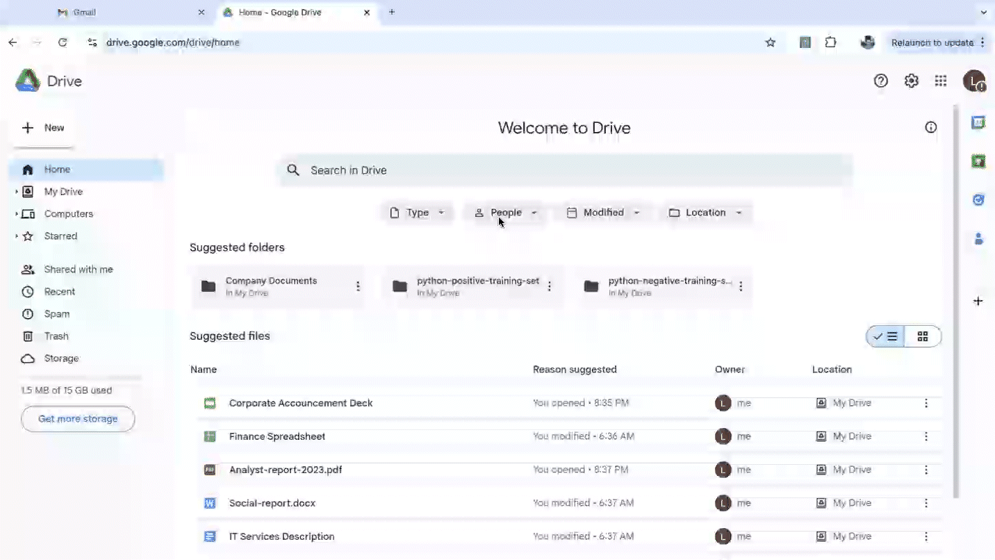Click the storage usage bar
The height and width of the screenshot is (560, 995).
tap(81, 378)
